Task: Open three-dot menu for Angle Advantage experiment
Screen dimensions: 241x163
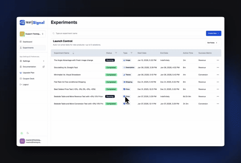Action: click(218, 60)
